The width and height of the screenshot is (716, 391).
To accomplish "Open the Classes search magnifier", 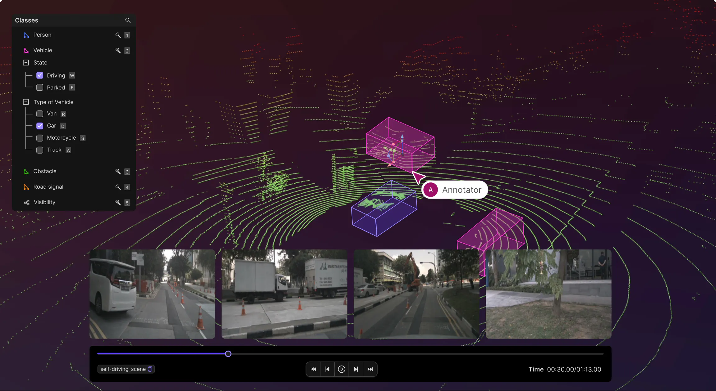I will pyautogui.click(x=128, y=20).
